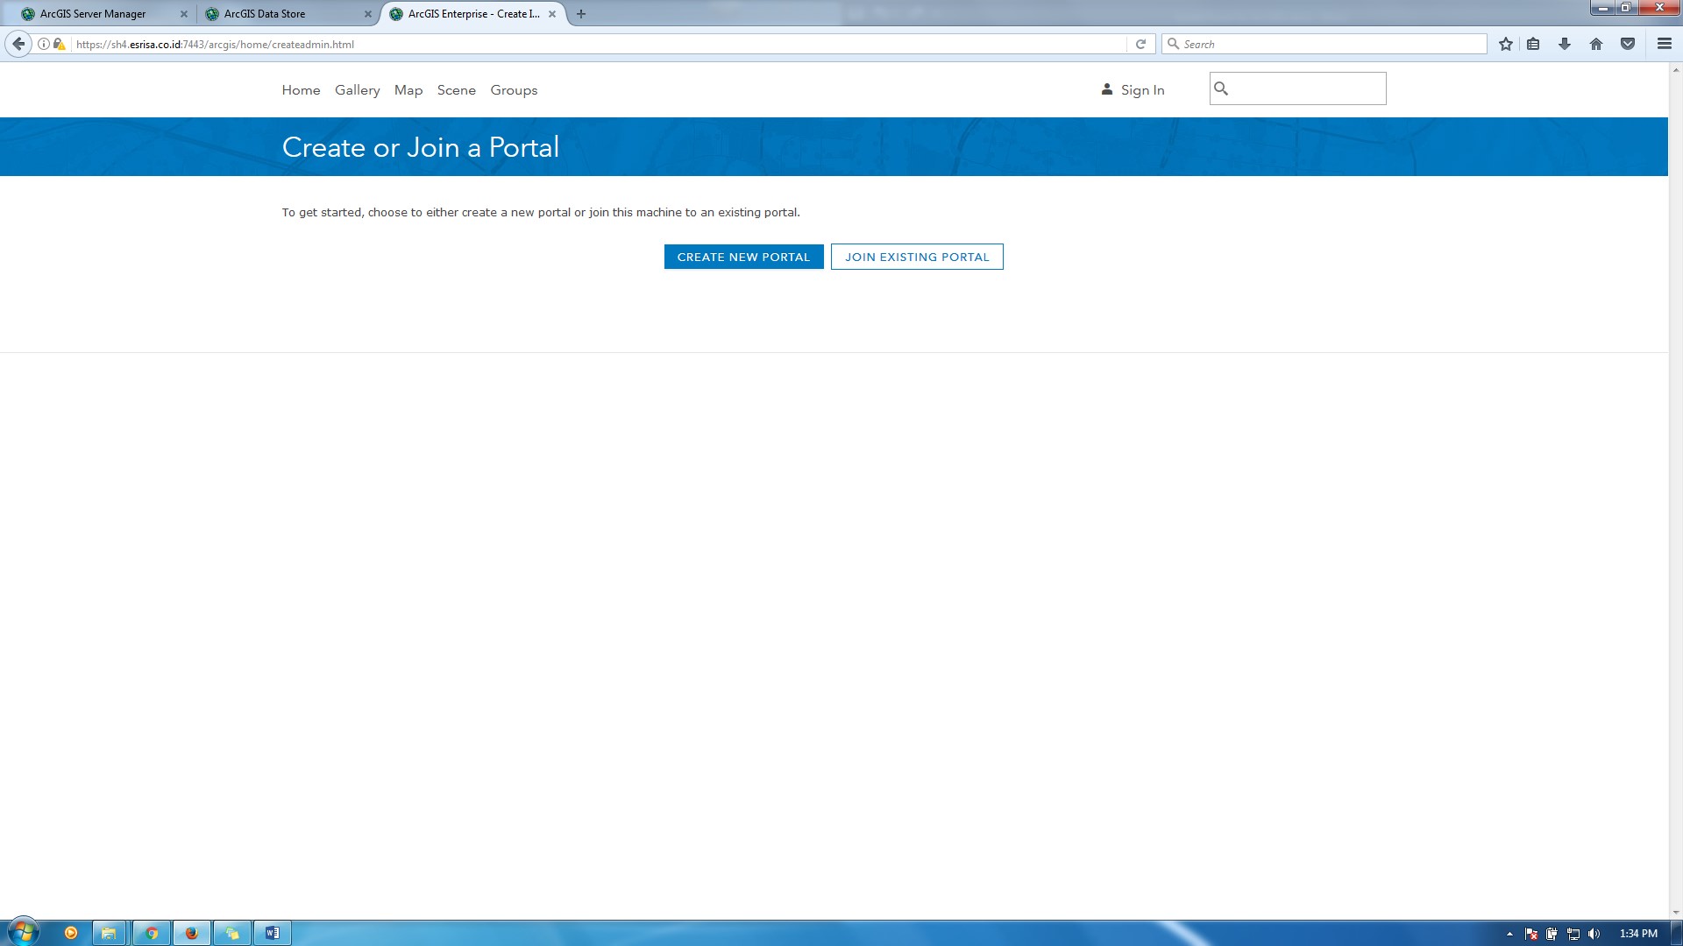Click the Firefox back arrow button
This screenshot has height=946, width=1683.
pos(18,44)
